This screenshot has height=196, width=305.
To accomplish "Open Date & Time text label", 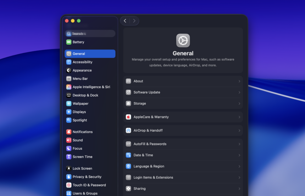I will (143, 155).
